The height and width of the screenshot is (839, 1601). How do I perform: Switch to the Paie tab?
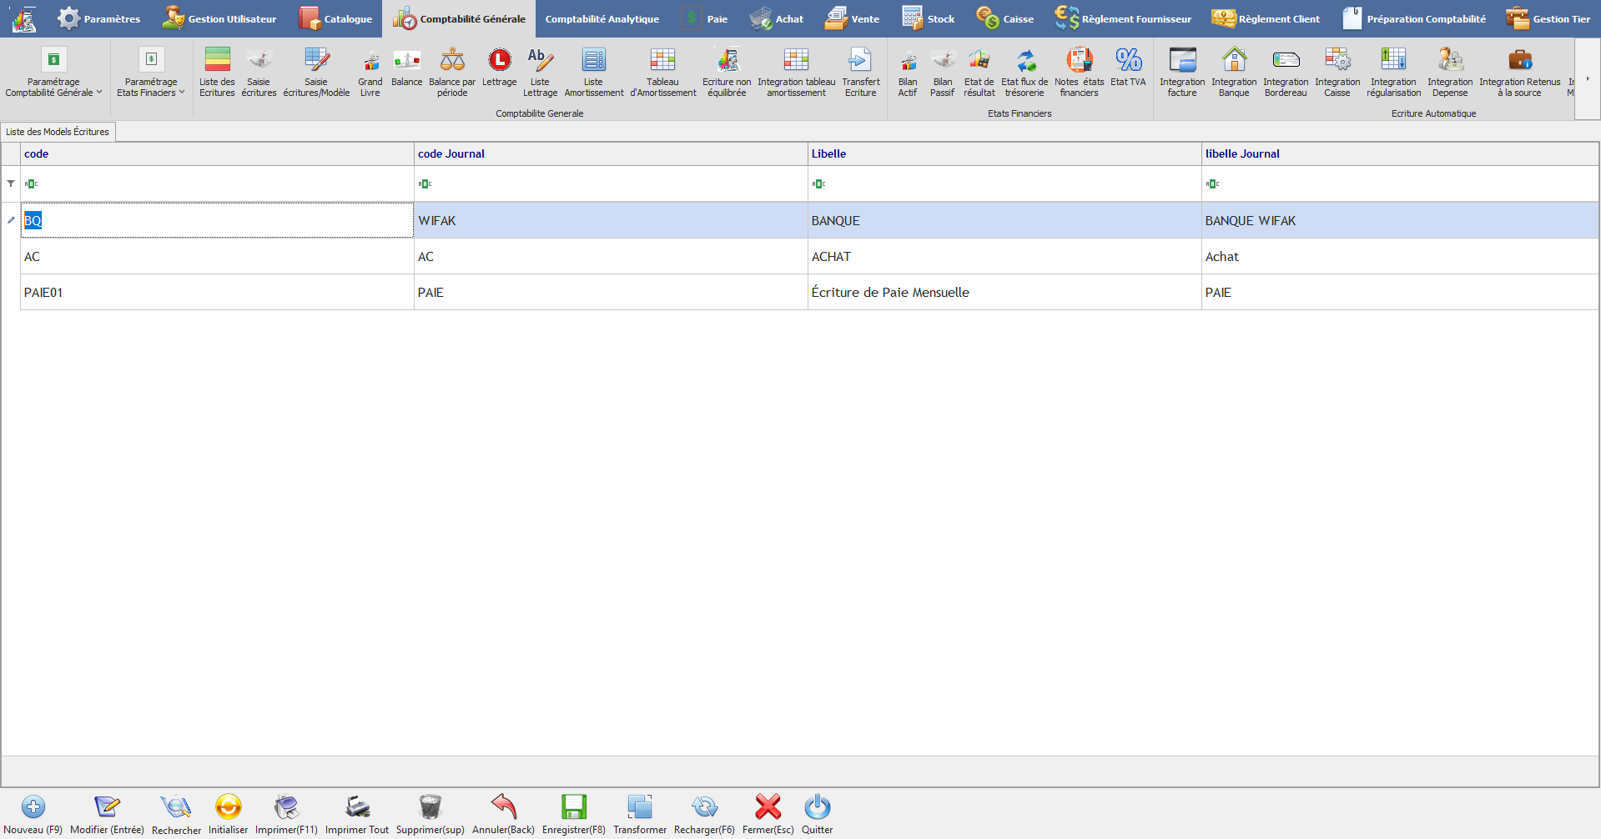tap(705, 18)
